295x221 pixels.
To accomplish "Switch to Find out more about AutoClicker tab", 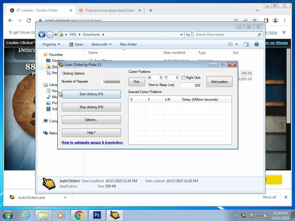I will 110,10.
